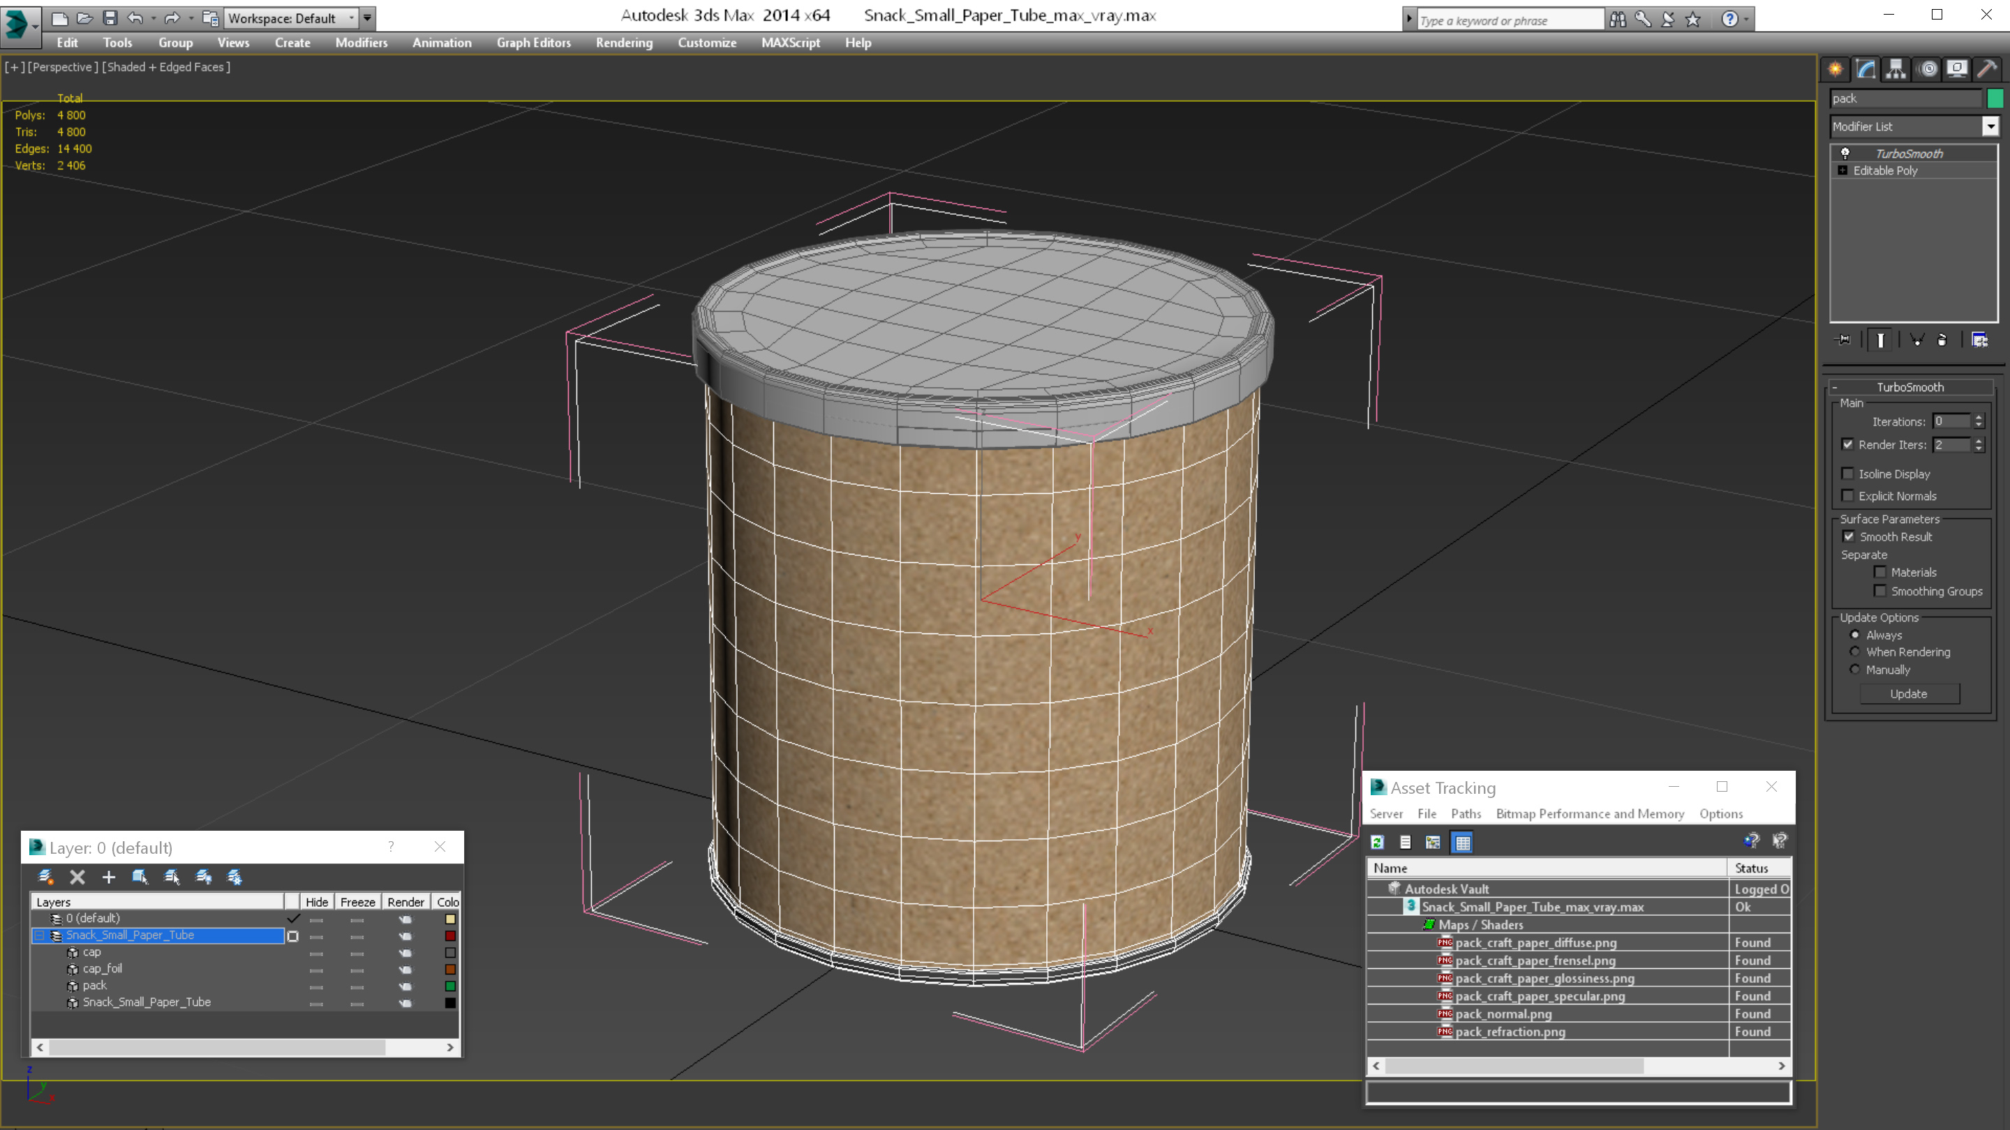Refresh the Asset Tracking list
2010x1130 pixels.
tap(1377, 842)
